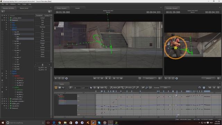Open the Scripts menu
The width and height of the screenshot is (222, 125).
[x=24, y=4]
